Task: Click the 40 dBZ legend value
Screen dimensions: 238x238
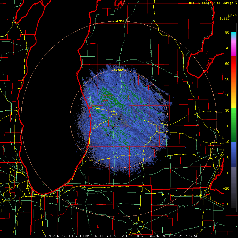Action: 227,95
